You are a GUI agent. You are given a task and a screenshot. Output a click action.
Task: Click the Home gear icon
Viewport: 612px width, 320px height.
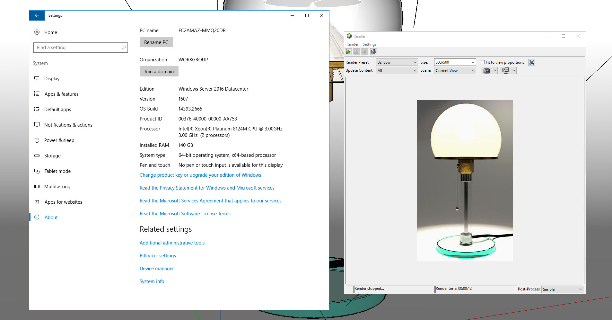click(37, 32)
